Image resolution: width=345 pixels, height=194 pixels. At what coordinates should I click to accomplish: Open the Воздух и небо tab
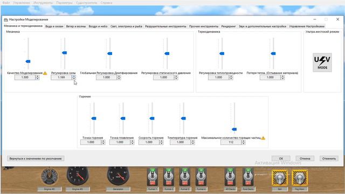pyautogui.click(x=98, y=26)
